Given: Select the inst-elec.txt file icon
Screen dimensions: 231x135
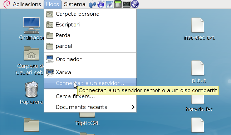Looking at the screenshot, I should pos(197,25).
